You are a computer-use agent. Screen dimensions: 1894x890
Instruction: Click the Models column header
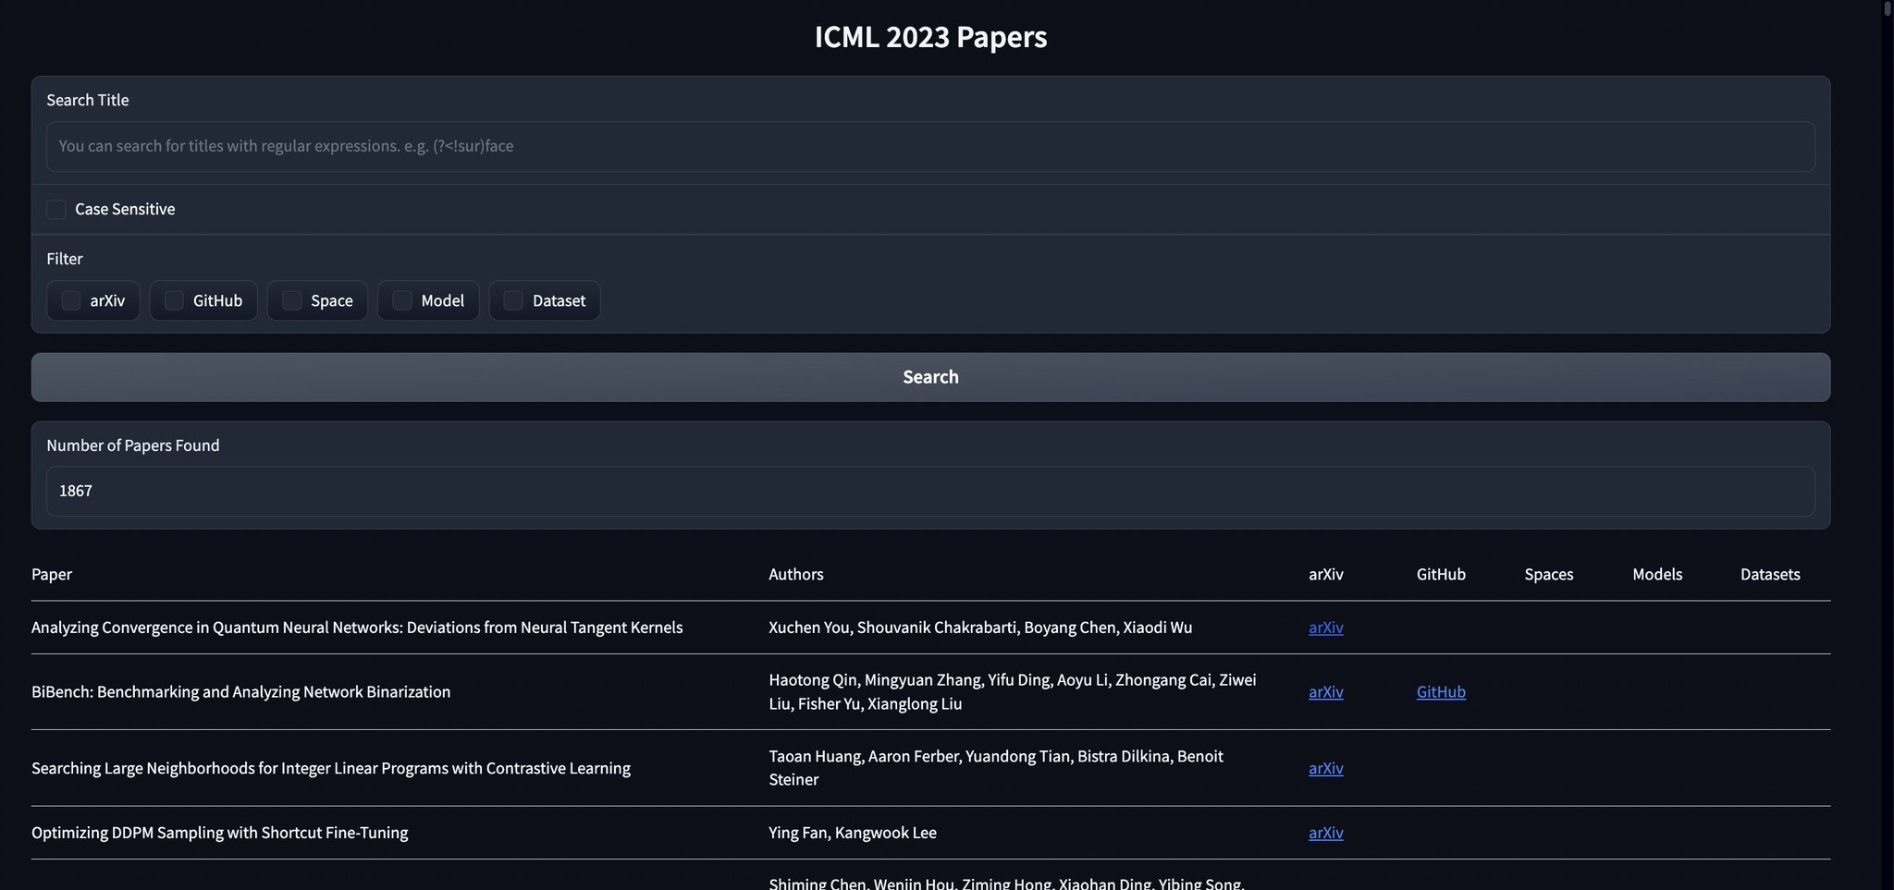pyautogui.click(x=1657, y=574)
